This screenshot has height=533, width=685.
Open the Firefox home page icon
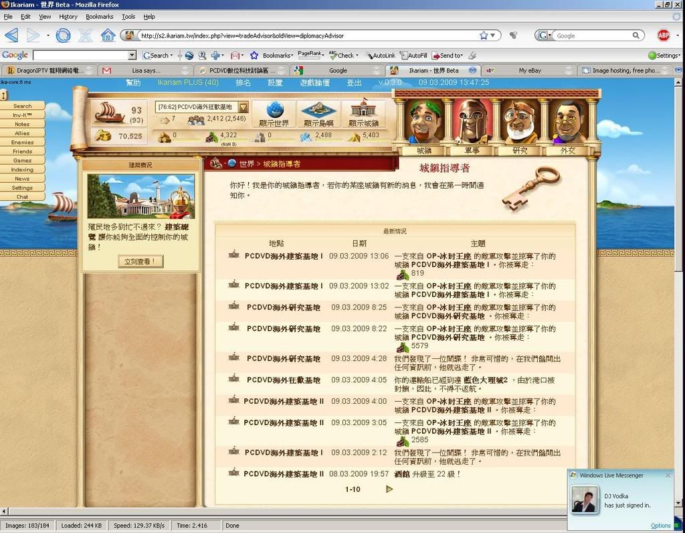(x=108, y=35)
